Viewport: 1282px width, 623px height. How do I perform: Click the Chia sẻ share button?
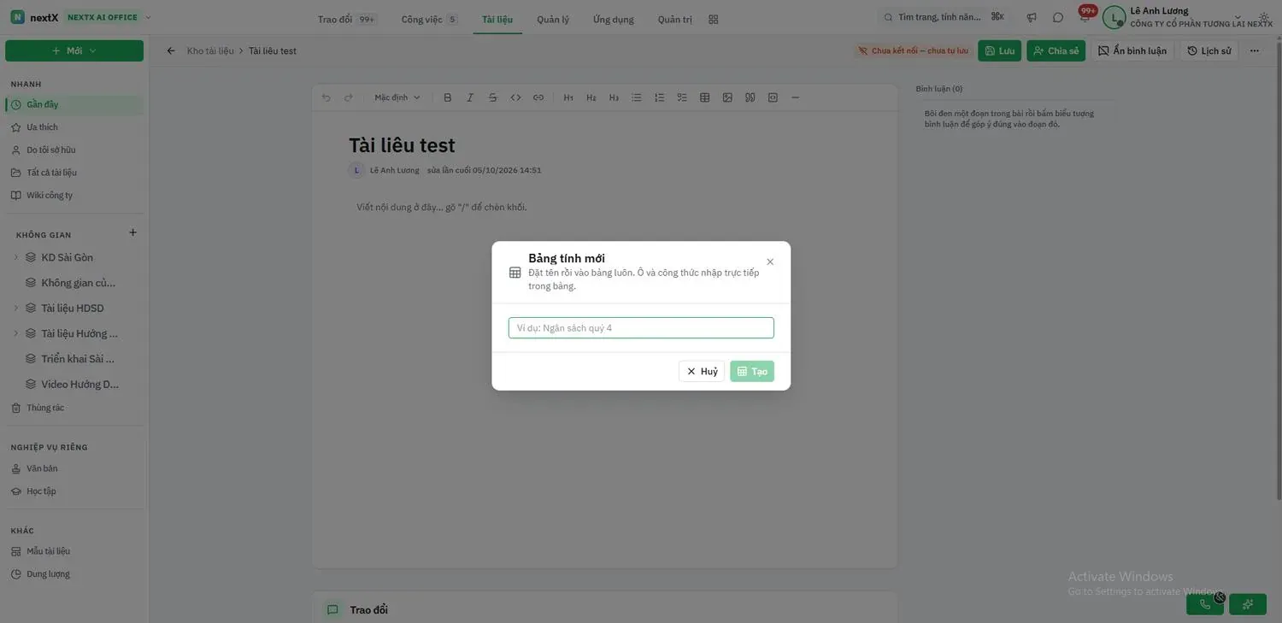[x=1056, y=50]
